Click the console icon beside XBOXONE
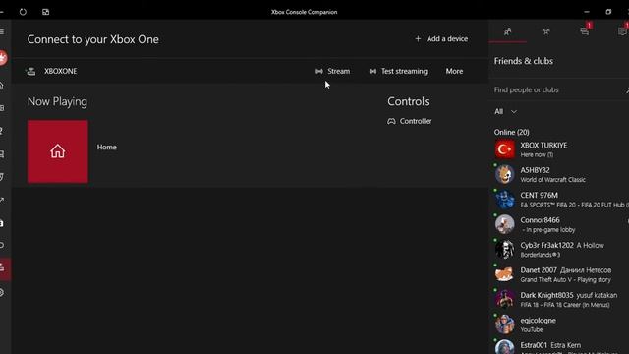Viewport: 629px width, 354px height. point(30,71)
